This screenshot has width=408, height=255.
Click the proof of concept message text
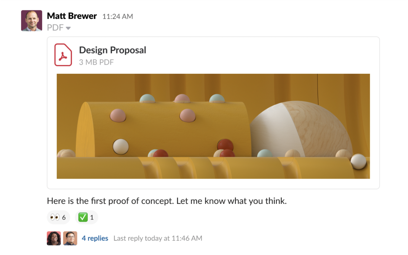167,201
